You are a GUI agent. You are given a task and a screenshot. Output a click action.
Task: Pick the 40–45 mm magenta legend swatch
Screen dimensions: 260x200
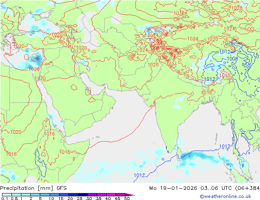pos(111,195)
